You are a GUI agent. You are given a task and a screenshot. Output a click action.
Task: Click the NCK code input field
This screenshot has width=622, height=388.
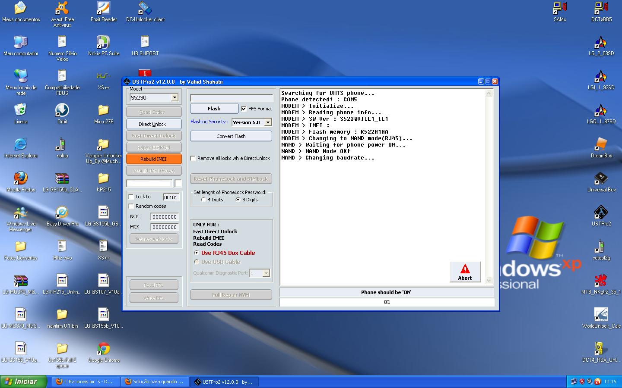pyautogui.click(x=165, y=217)
